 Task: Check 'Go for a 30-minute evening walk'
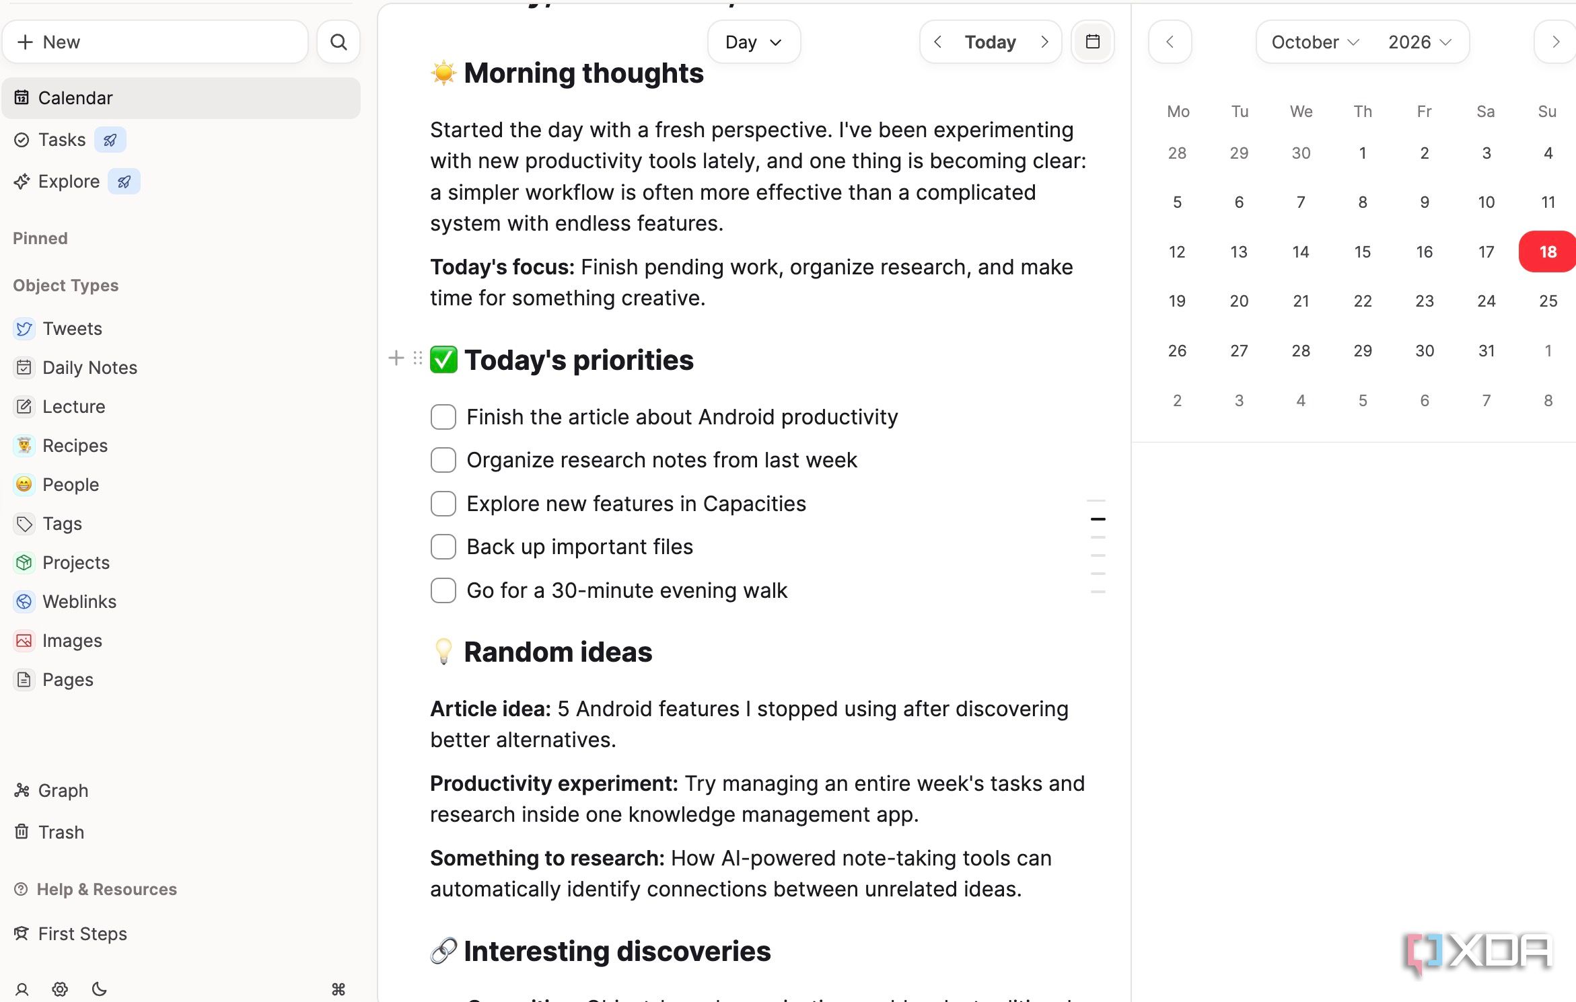443,590
